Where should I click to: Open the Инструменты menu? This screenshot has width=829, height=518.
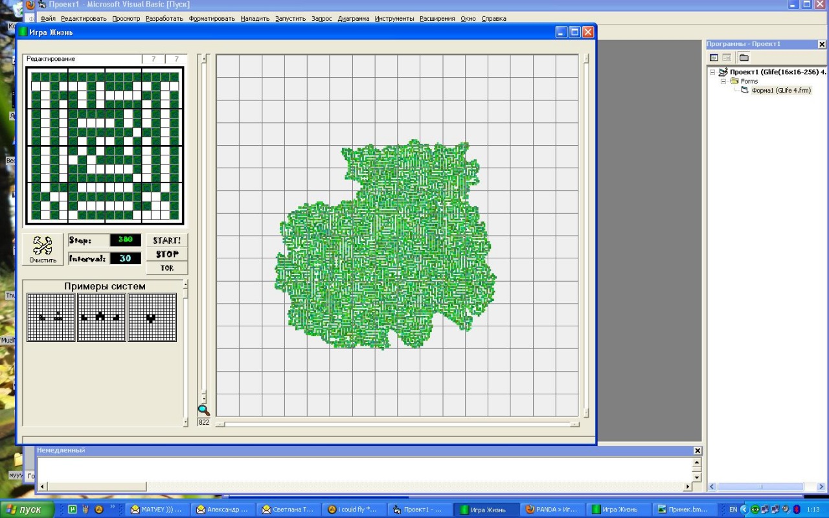pos(394,19)
